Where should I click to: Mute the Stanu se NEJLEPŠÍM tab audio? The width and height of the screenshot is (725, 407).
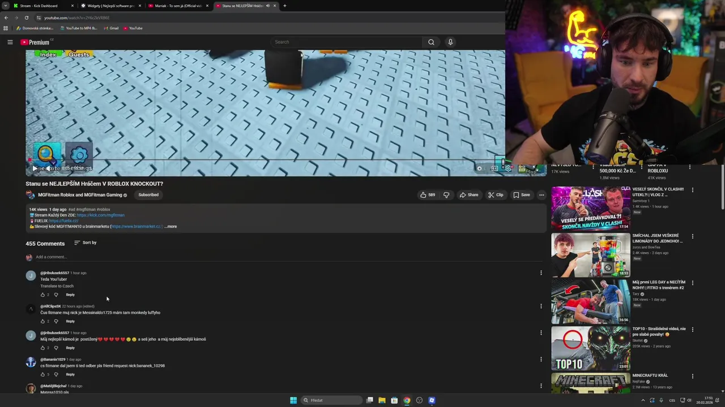click(268, 6)
